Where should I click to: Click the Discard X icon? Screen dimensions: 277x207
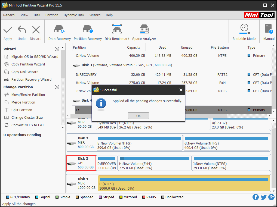tap(36, 30)
